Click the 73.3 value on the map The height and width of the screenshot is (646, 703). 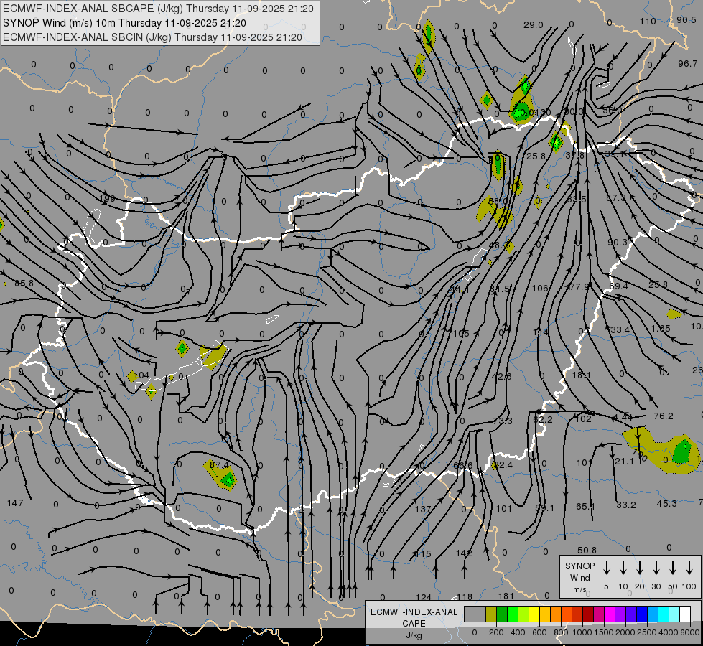click(x=502, y=421)
